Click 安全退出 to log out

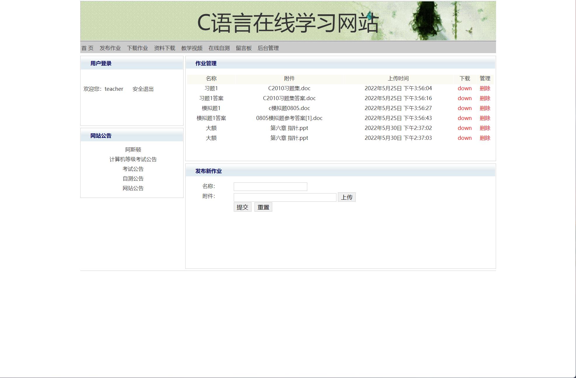(144, 89)
